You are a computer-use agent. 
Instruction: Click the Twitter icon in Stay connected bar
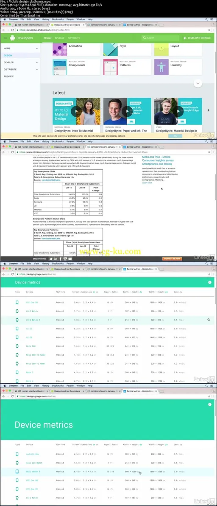pyautogui.click(x=51, y=259)
